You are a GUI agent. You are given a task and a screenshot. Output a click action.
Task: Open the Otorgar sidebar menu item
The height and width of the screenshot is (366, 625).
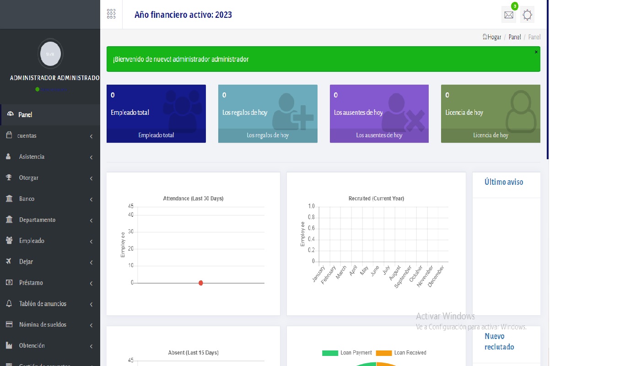click(x=50, y=178)
